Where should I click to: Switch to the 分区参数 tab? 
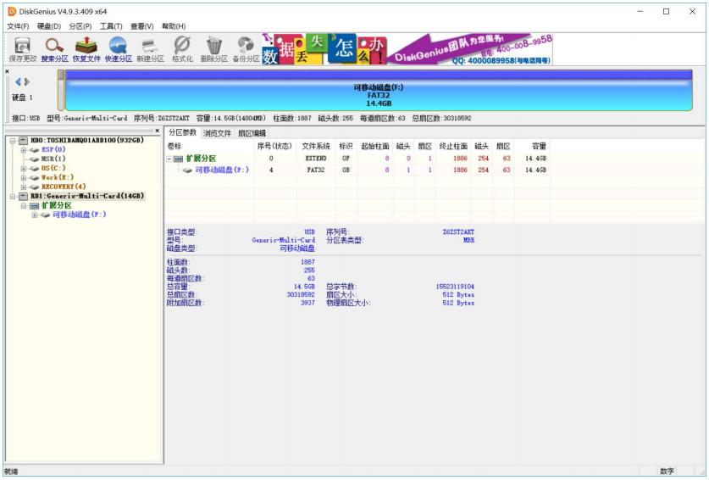[183, 132]
